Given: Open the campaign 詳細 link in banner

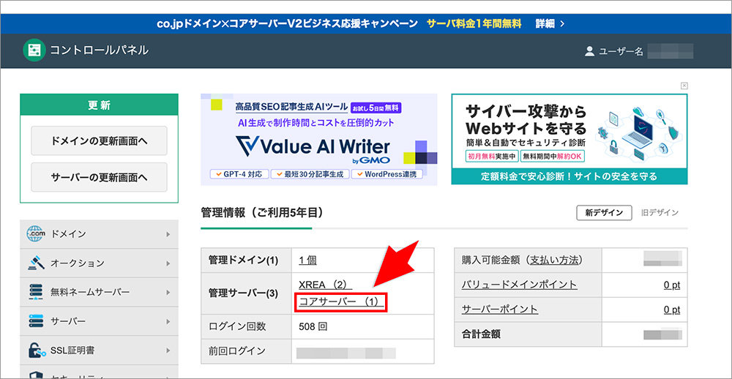Looking at the screenshot, I should click(550, 24).
